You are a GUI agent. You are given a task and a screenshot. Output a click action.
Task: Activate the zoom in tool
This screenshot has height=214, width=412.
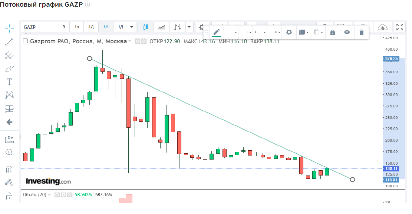pos(10,152)
